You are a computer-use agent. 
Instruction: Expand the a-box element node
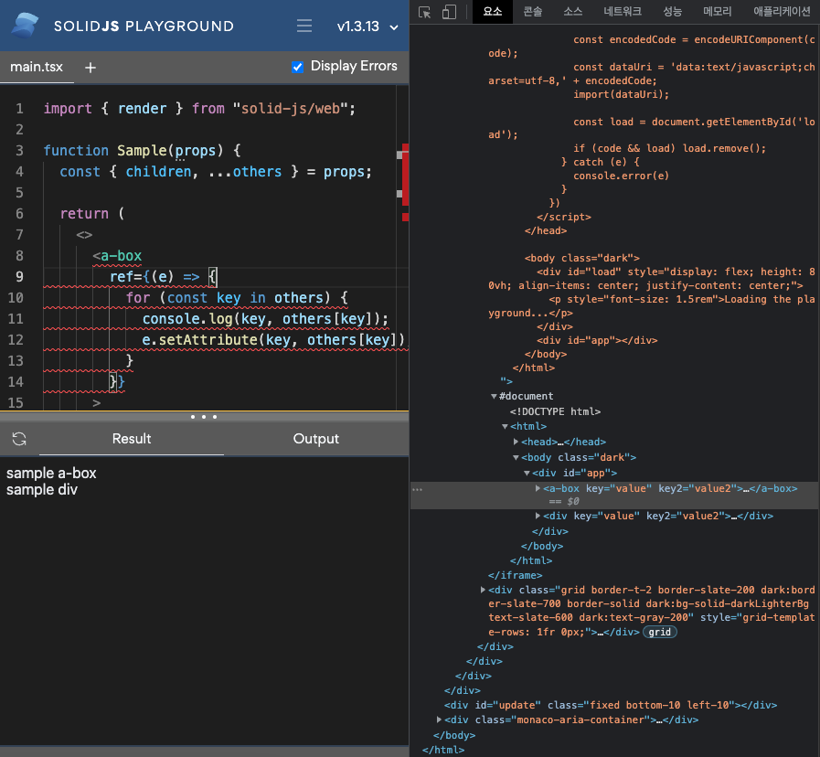[538, 488]
